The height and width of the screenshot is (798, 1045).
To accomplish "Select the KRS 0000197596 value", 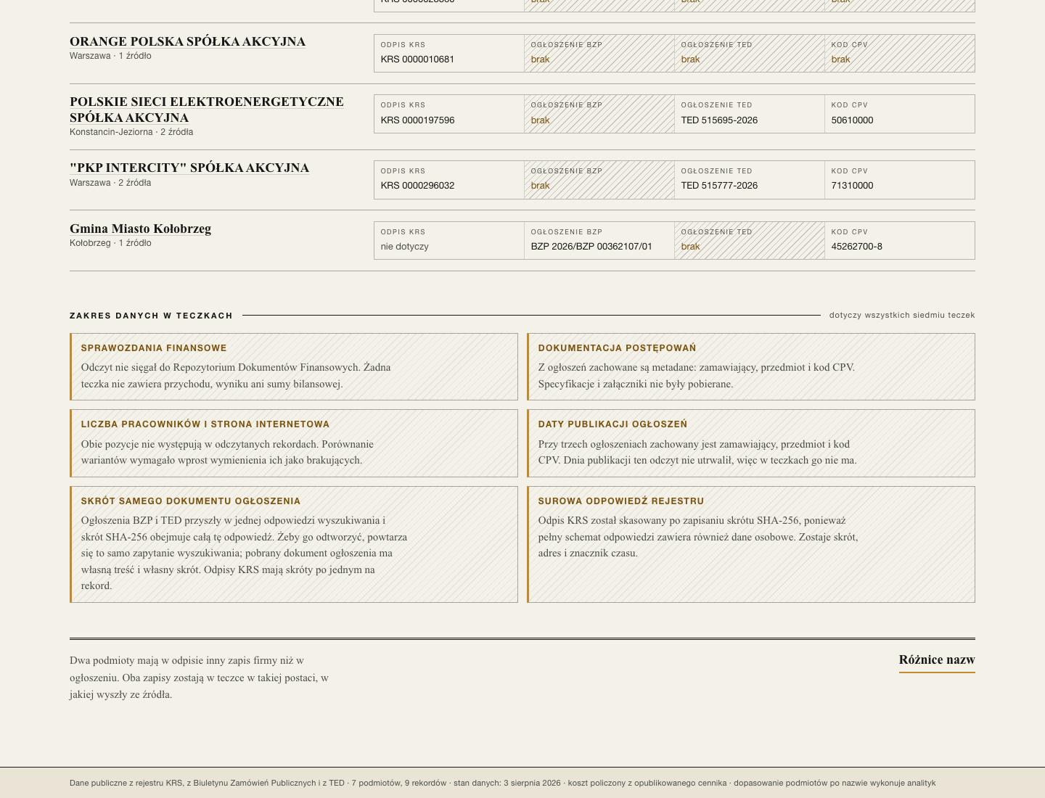I will [x=417, y=120].
